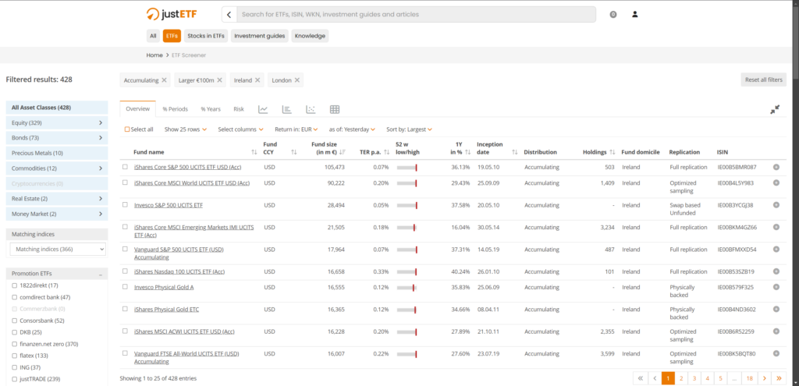
Task: Select the Stocks in ETFs search category
Action: pyautogui.click(x=206, y=36)
